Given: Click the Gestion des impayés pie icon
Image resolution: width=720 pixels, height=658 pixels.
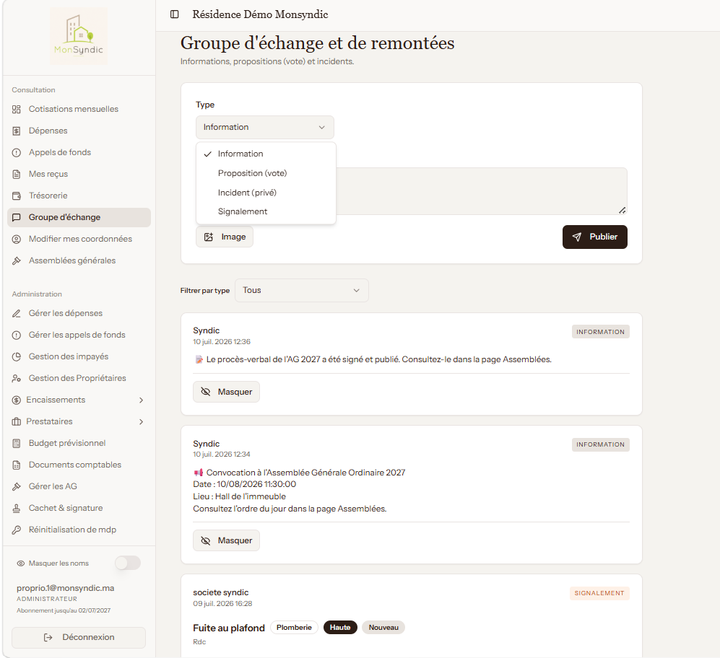Looking at the screenshot, I should 17,356.
